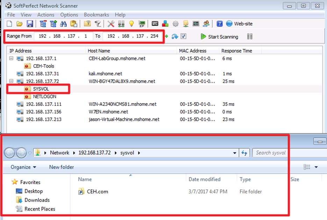This screenshot has width=327, height=220.
Task: Click Start Scanning button
Action: click(219, 37)
